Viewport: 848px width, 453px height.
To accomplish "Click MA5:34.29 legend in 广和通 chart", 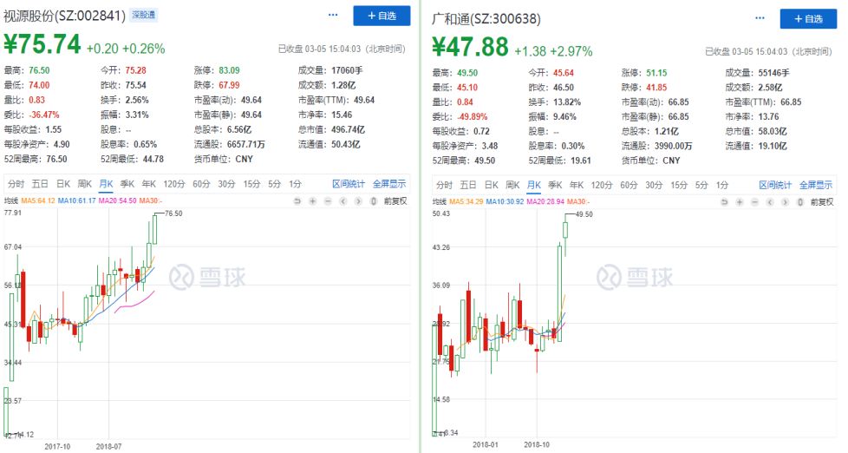I will [466, 202].
